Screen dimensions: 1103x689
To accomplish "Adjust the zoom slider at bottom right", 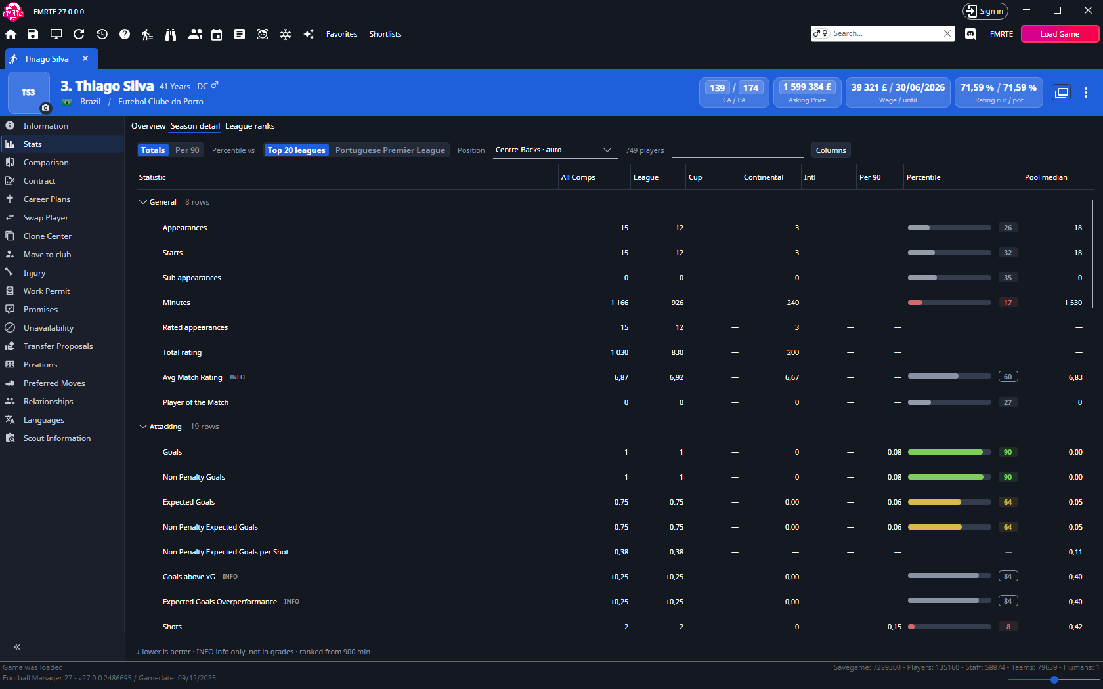I will point(1054,680).
